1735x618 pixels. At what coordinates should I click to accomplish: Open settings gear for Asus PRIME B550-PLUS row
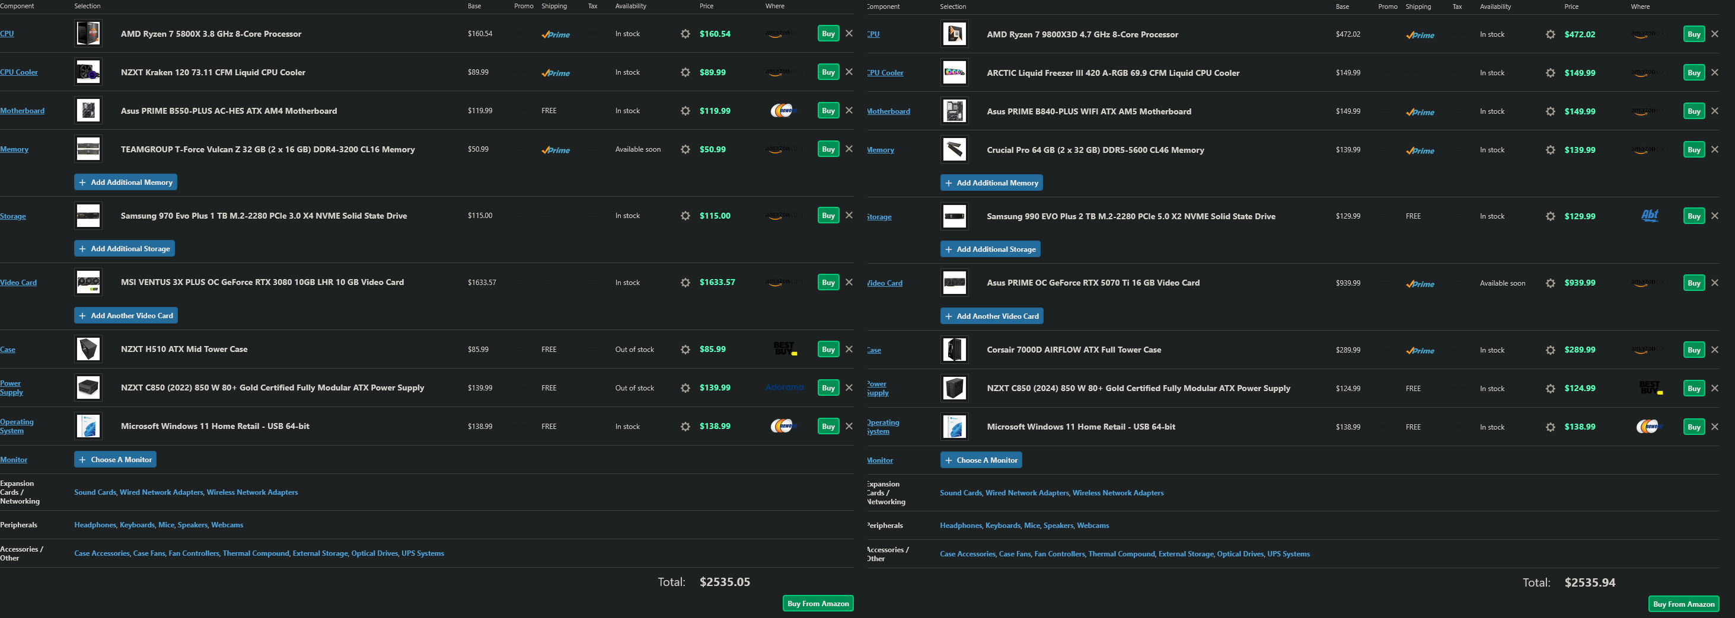pyautogui.click(x=685, y=110)
